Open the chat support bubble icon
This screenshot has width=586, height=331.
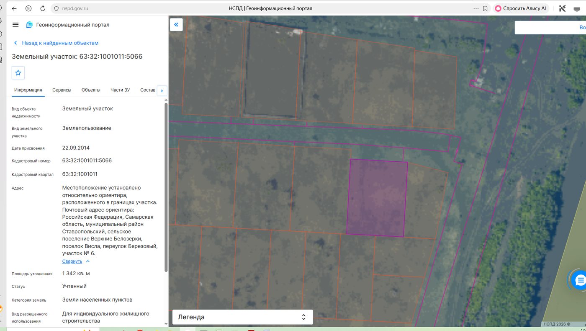(580, 280)
